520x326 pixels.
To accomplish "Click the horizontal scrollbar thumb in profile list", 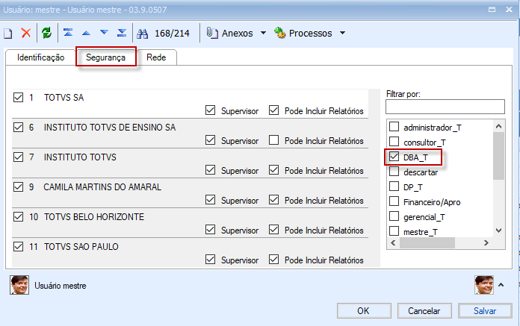I will (x=427, y=243).
